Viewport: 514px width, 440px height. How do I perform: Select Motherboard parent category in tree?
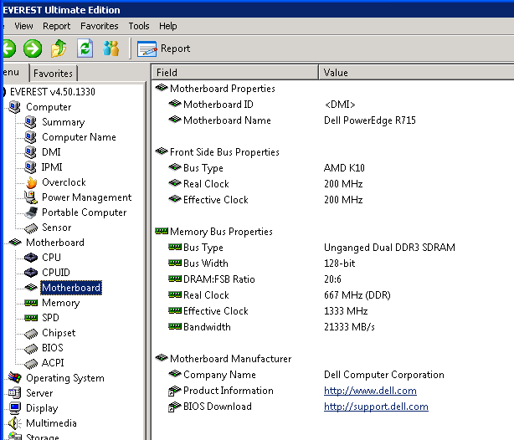(55, 243)
